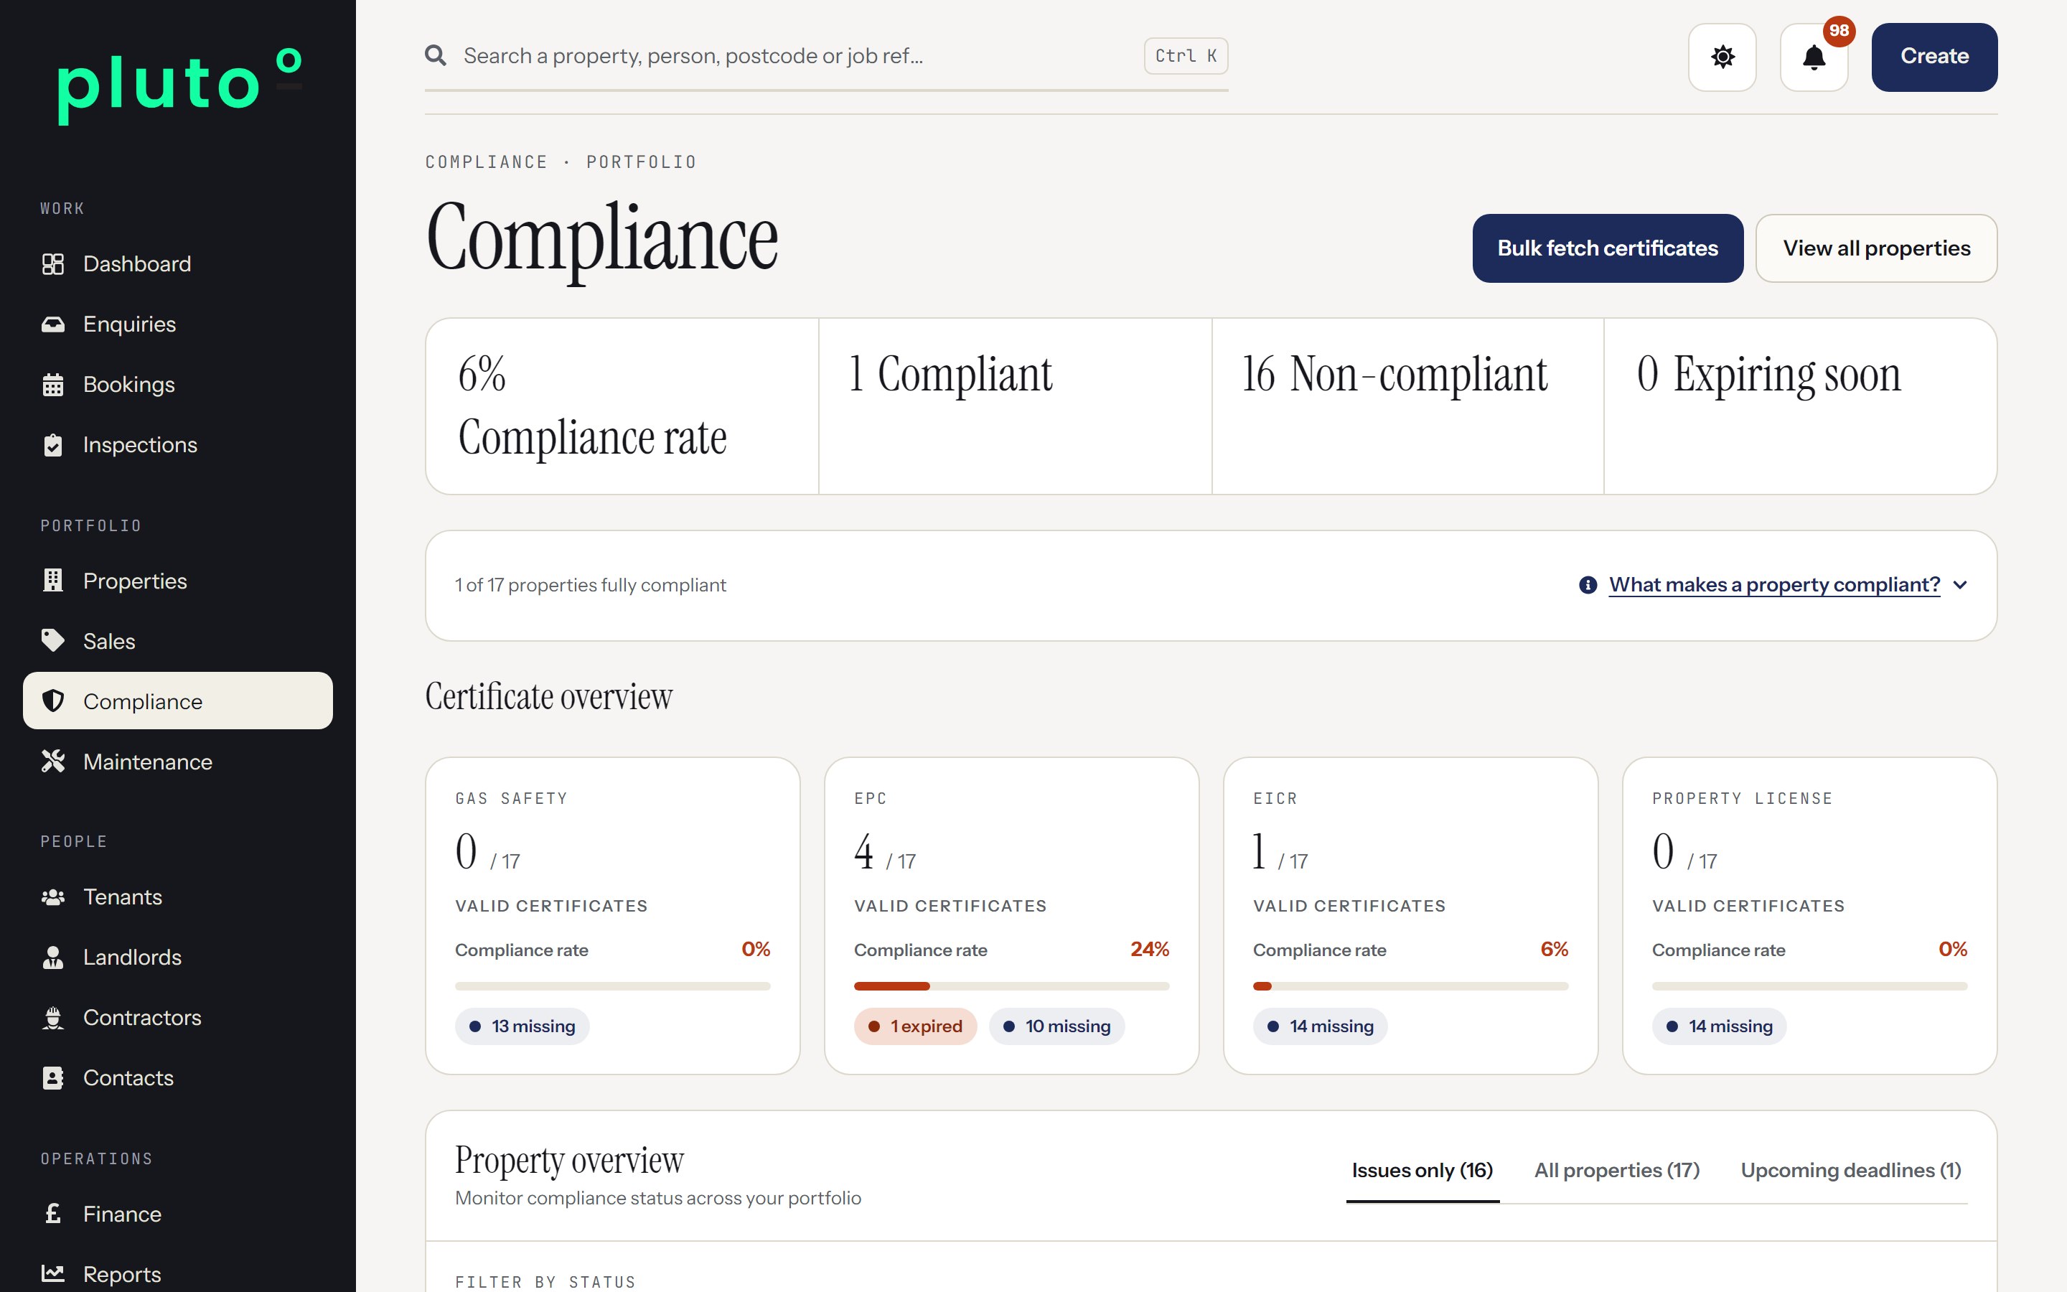Click Bulk fetch certificates button

pos(1608,248)
